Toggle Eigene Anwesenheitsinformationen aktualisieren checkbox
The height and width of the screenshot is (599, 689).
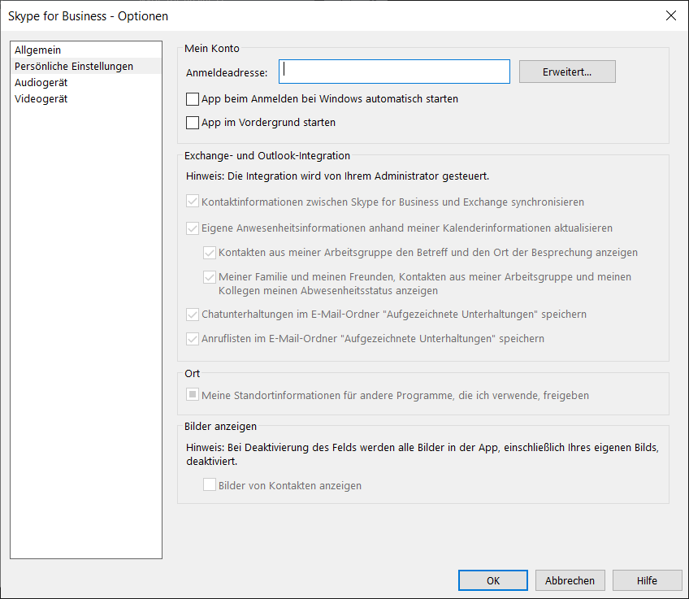[193, 228]
